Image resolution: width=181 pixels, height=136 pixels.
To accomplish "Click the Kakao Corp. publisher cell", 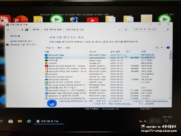I will [x=95, y=60].
